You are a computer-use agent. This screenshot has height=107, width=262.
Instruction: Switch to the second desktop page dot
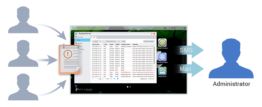[130, 87]
